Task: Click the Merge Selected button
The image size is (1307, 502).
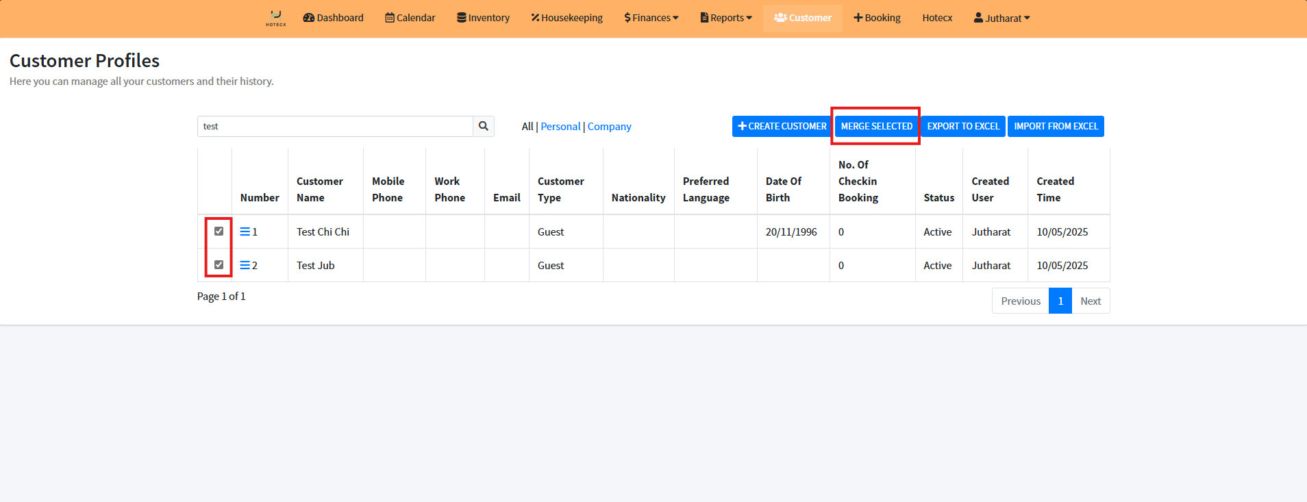Action: click(876, 126)
